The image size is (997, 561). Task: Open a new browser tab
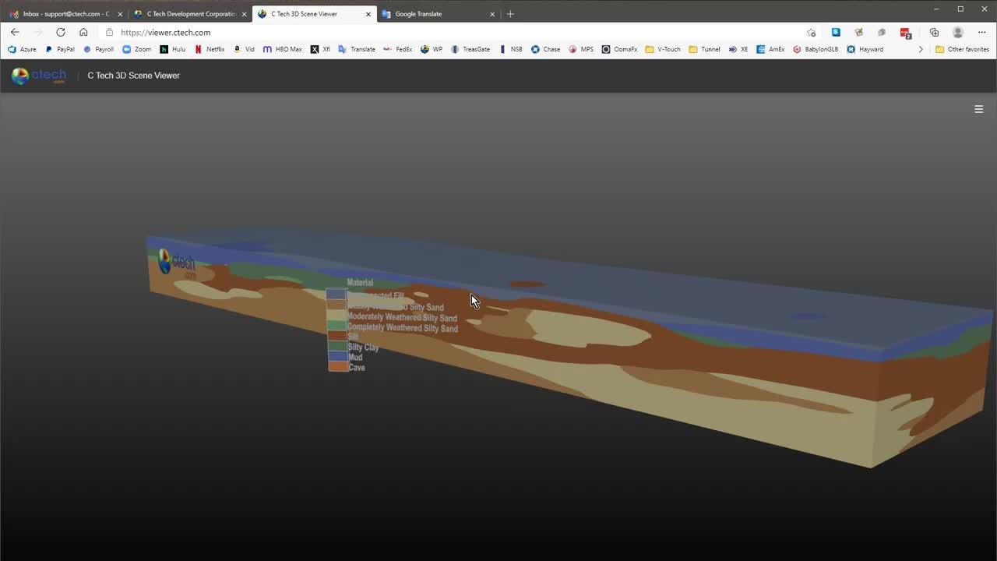[510, 14]
